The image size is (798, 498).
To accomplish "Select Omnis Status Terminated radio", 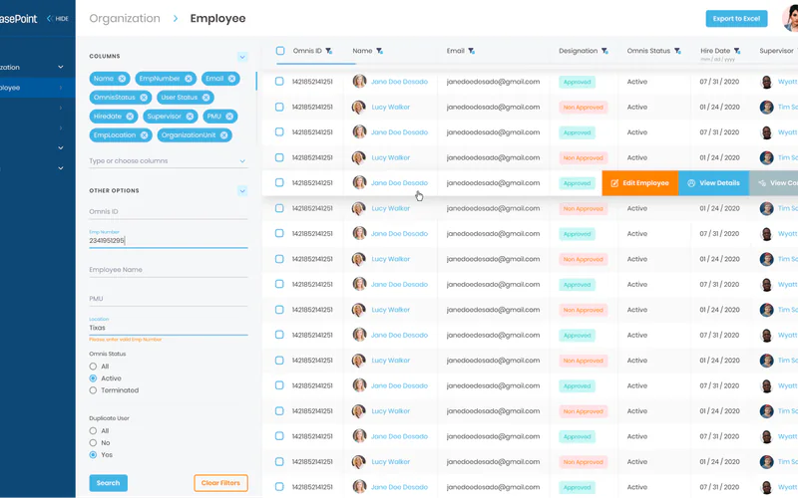I will 93,390.
